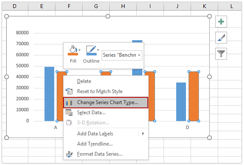Image resolution: width=244 pixels, height=165 pixels.
Task: Expand the Add Data Labels submenu arrow
Action: 143,133
